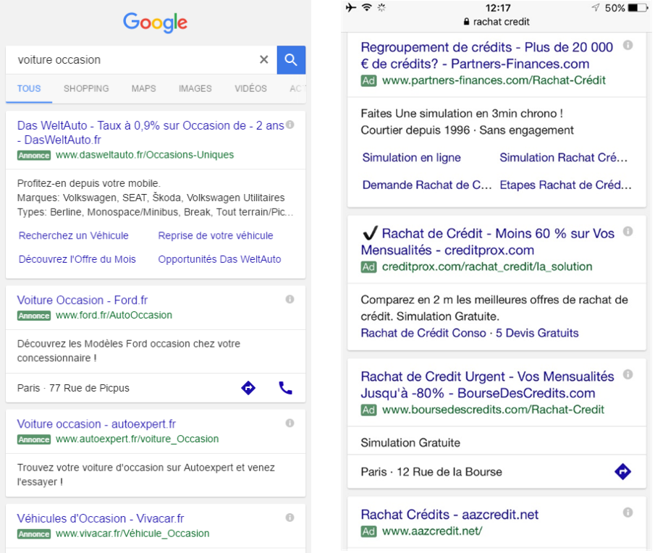Tap Paris · 12 Rue de la Bourse address

pyautogui.click(x=431, y=472)
